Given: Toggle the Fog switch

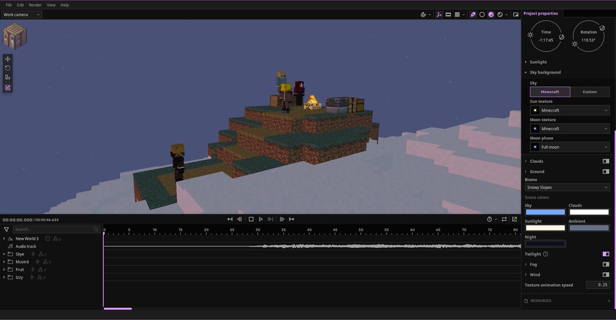Looking at the screenshot, I should (x=606, y=265).
